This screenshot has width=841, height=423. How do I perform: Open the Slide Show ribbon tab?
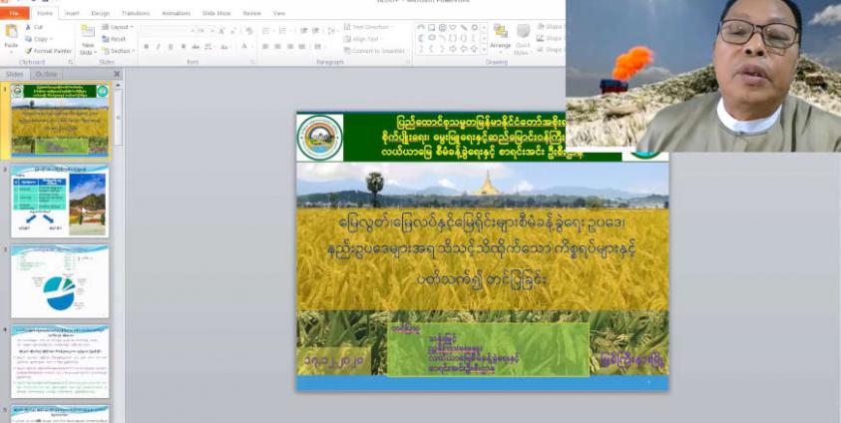(217, 13)
